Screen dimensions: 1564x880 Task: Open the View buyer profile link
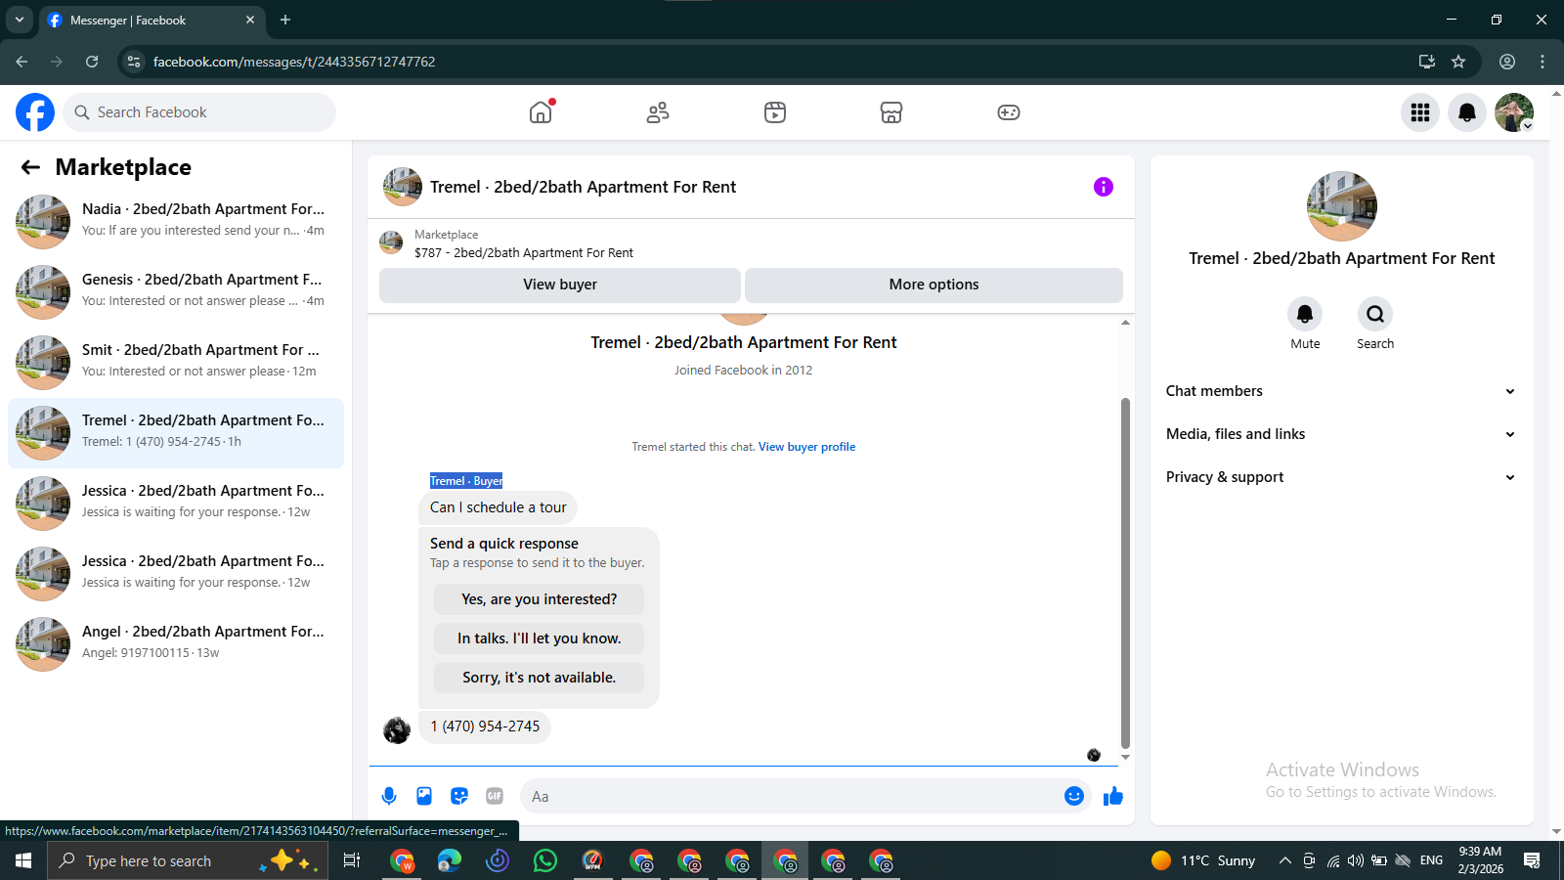[x=806, y=447]
